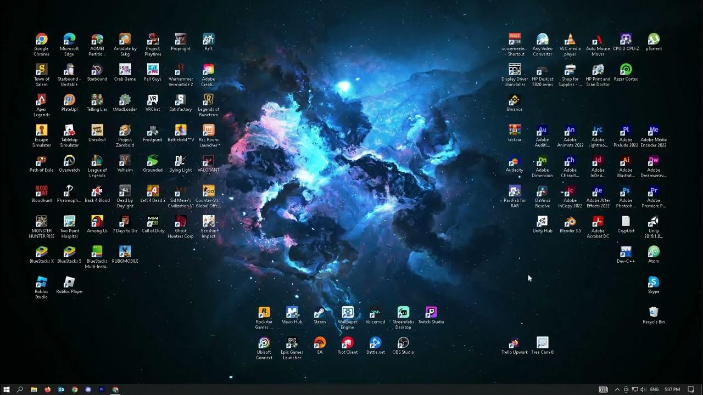Image resolution: width=703 pixels, height=395 pixels.
Task: Open taskbar search
Action: tap(20, 390)
